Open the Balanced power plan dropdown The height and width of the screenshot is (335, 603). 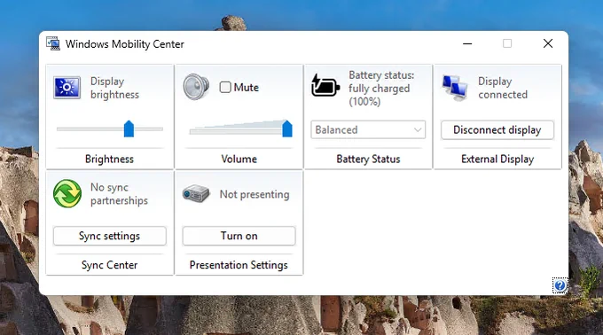[x=368, y=130]
